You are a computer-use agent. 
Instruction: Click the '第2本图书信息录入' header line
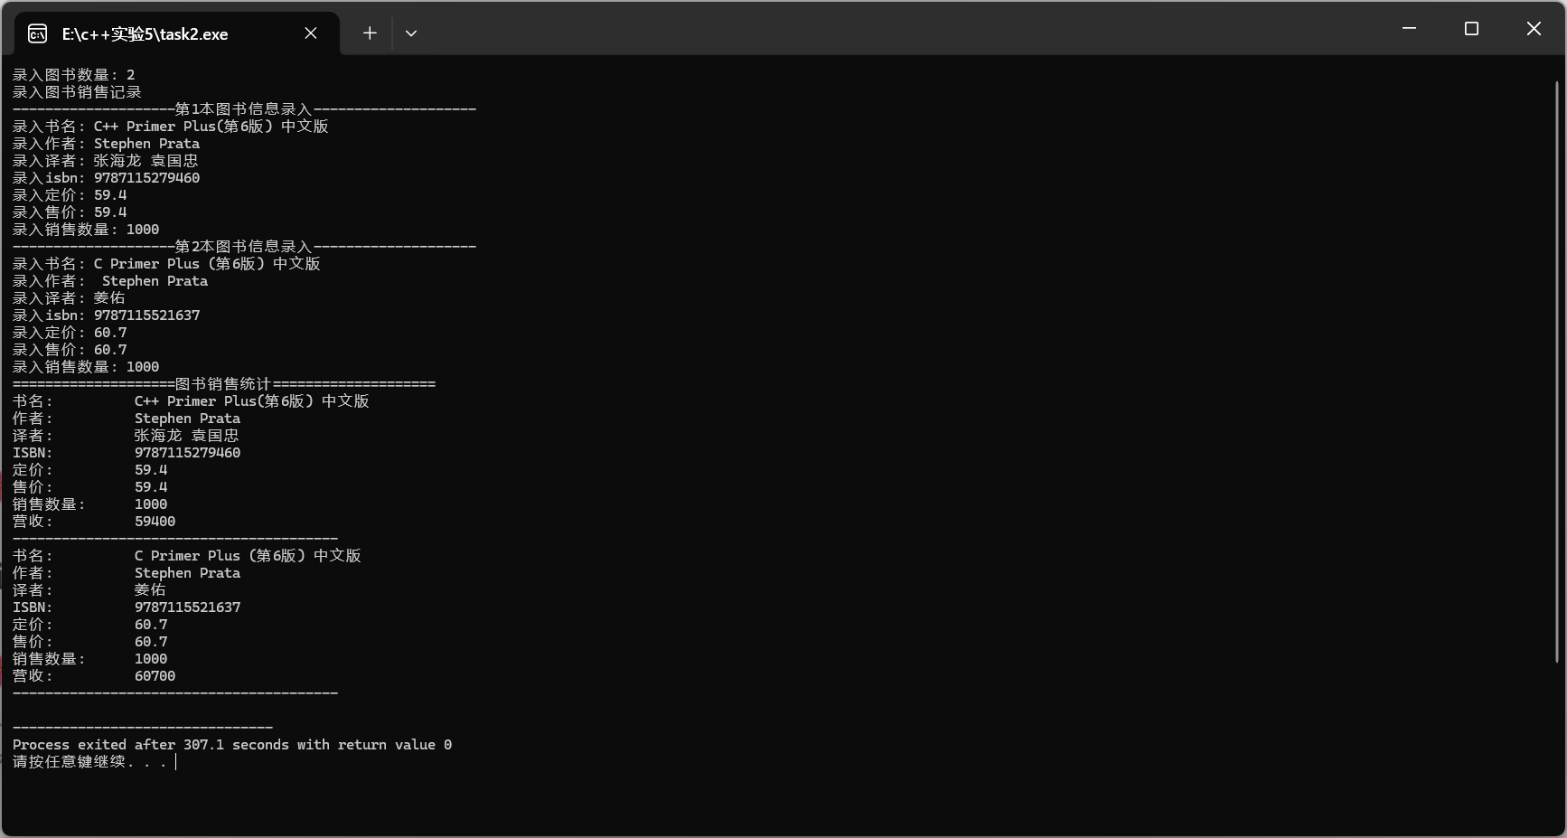[x=244, y=247]
